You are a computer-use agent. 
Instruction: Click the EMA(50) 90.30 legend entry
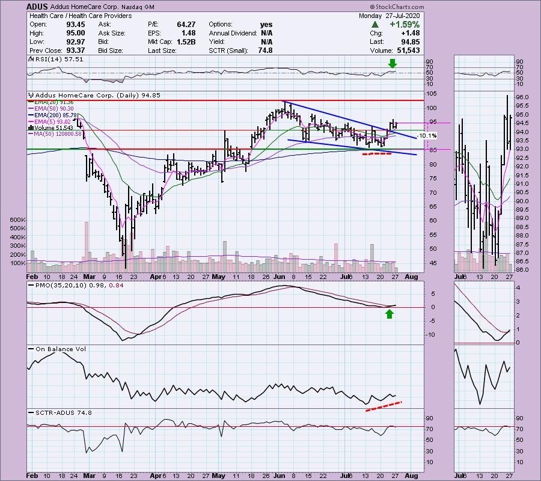coord(53,109)
